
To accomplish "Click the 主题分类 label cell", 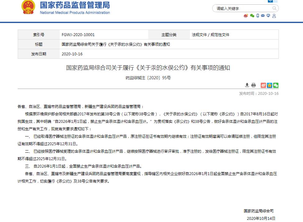I will click(169, 35).
